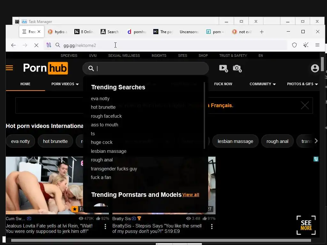Click the page's vertical scrollbar thumb
This screenshot has height=245, width=327.
click(x=322, y=64)
